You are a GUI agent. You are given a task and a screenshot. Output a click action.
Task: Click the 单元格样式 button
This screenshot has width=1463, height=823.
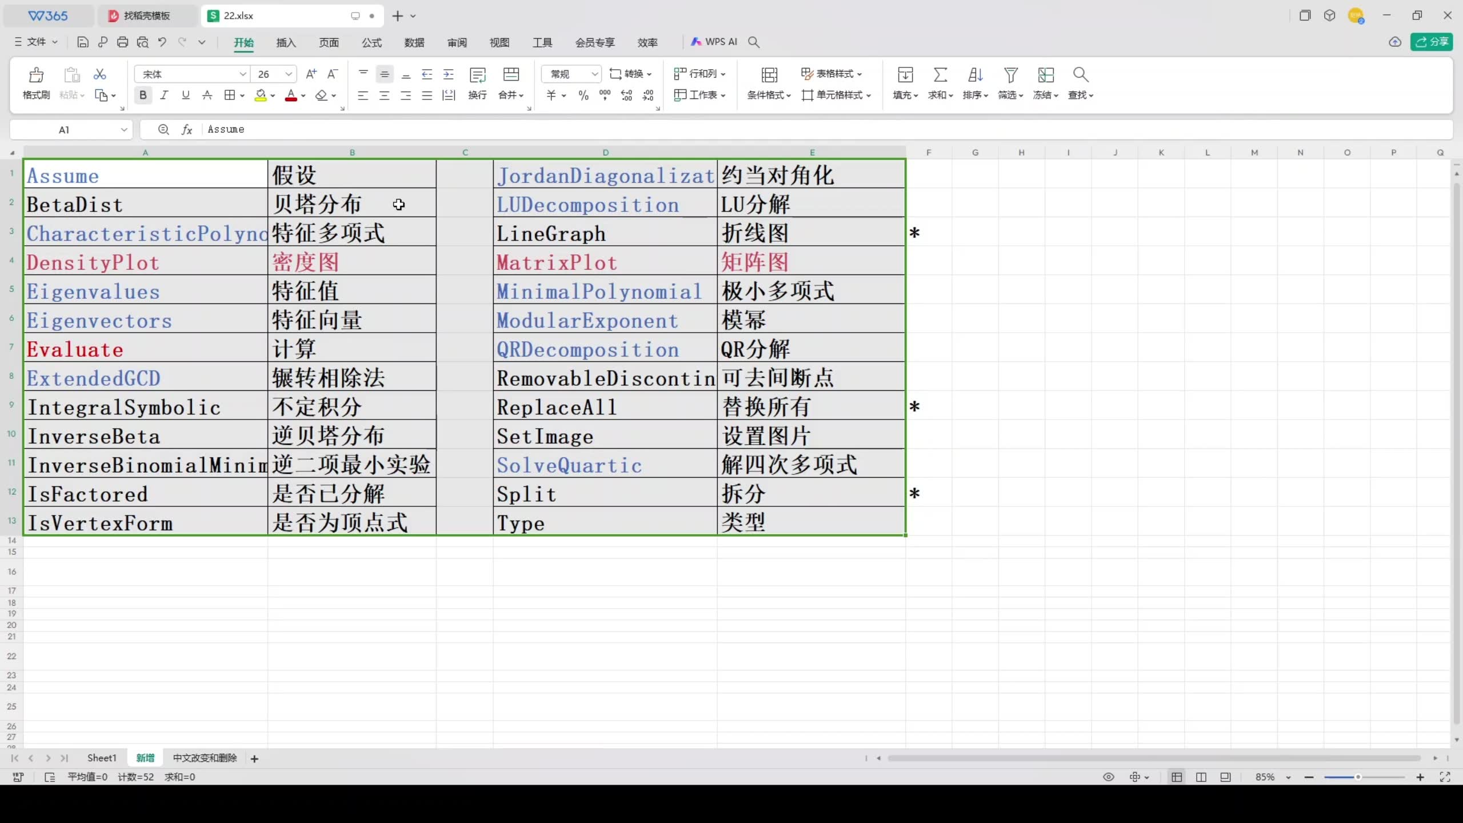[x=836, y=95]
